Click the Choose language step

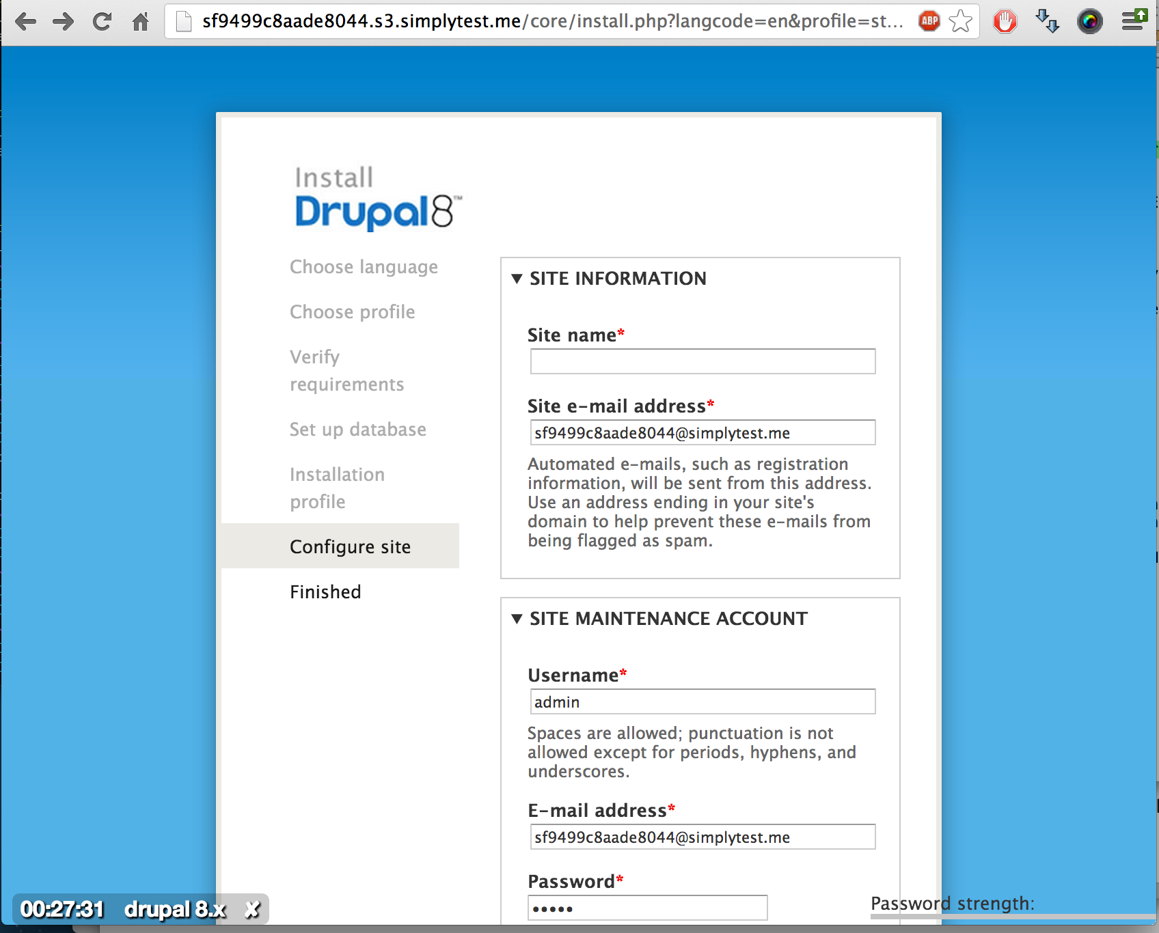tap(364, 267)
